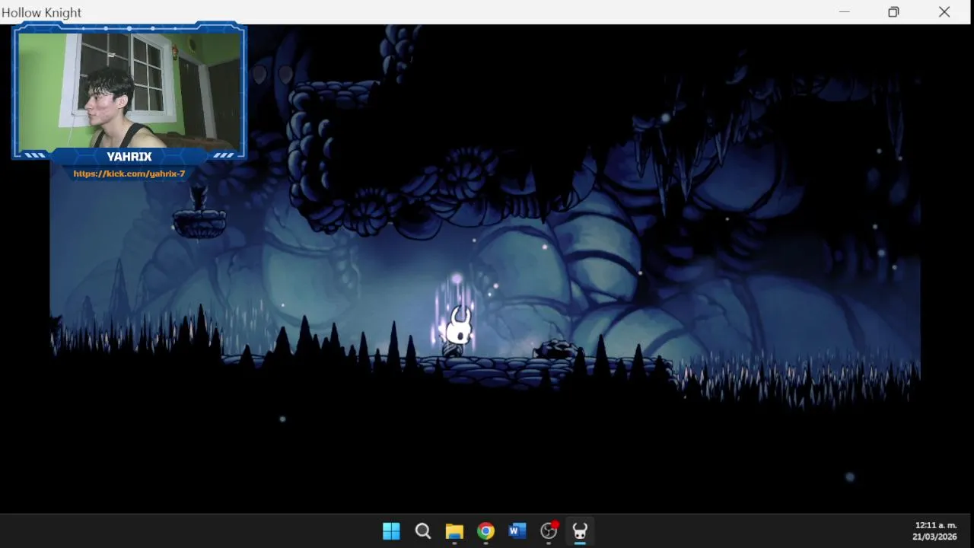Open File Explorer from taskbar
This screenshot has width=974, height=548.
point(454,531)
